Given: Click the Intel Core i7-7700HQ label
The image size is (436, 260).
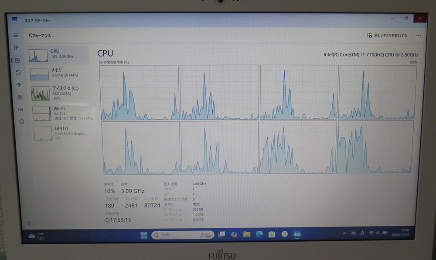Looking at the screenshot, I should (371, 55).
